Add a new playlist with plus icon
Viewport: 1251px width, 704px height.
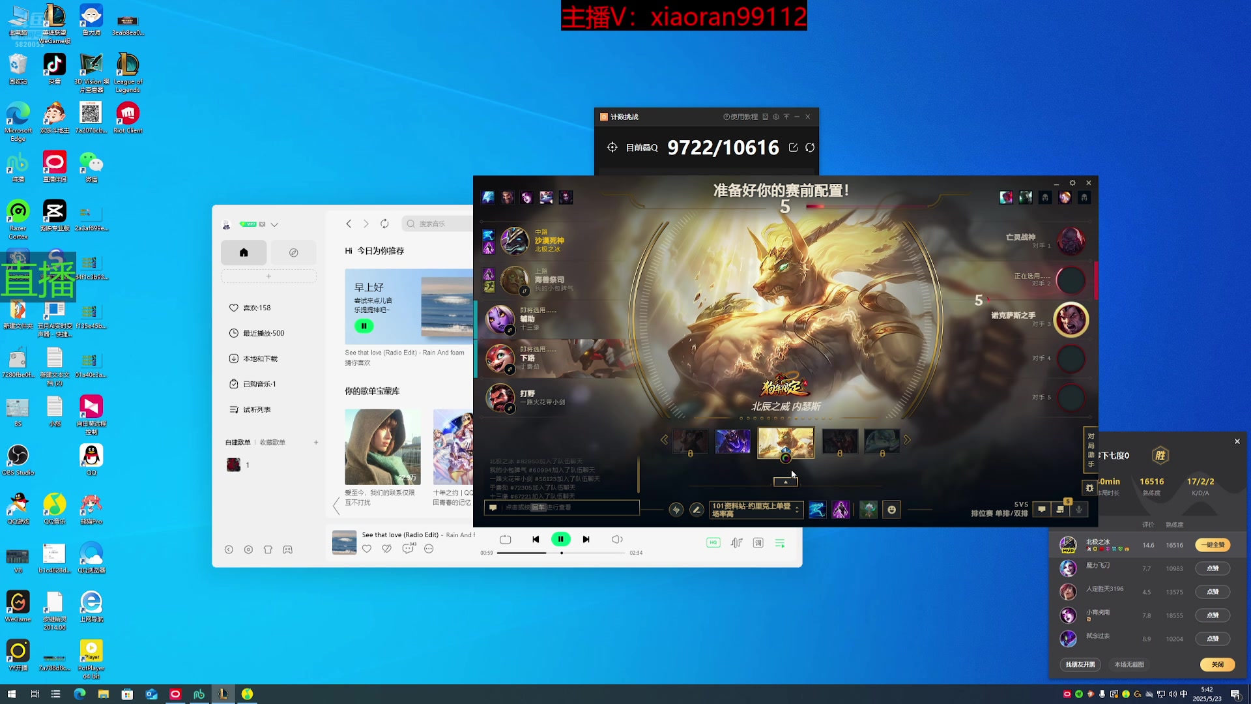[x=316, y=442]
